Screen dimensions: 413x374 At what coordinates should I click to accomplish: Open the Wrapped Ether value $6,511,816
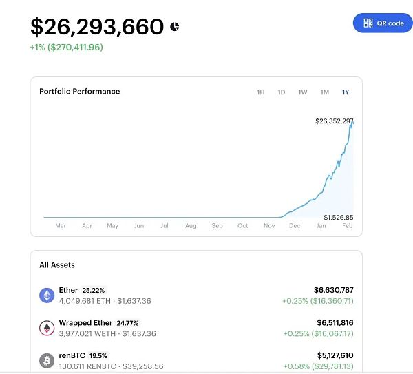[x=335, y=322]
